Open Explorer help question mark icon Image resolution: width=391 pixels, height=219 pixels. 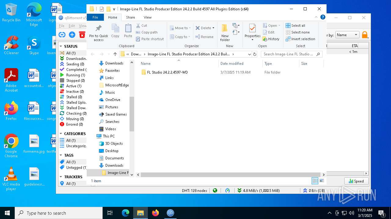(x=323, y=17)
